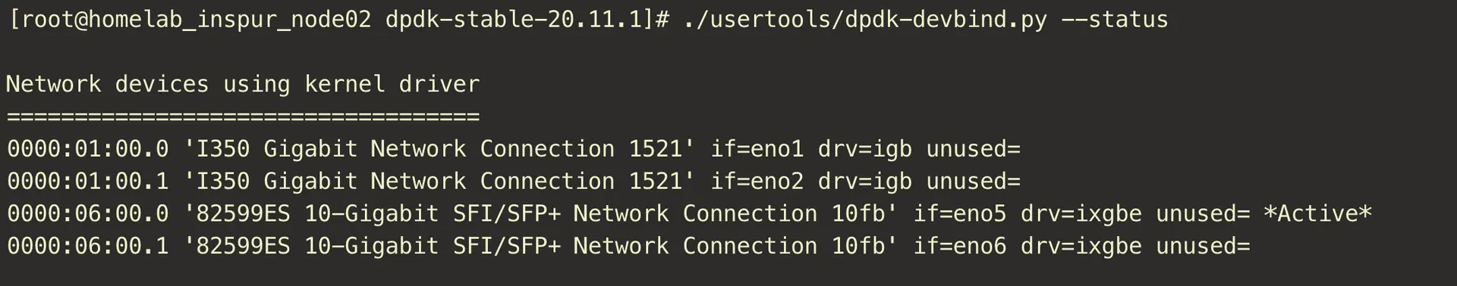Click the 'Network devices using kernel driver' heading
The width and height of the screenshot is (1457, 286).
[243, 84]
